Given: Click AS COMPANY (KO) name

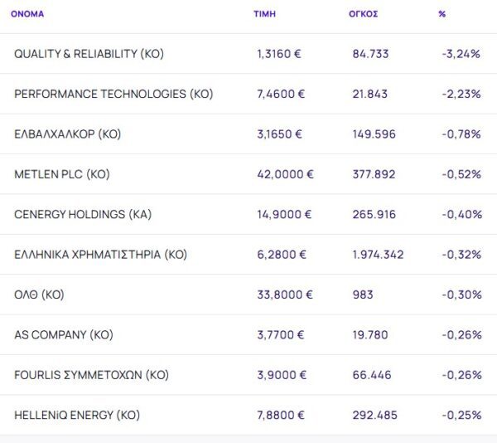Looking at the screenshot, I should point(64,334).
